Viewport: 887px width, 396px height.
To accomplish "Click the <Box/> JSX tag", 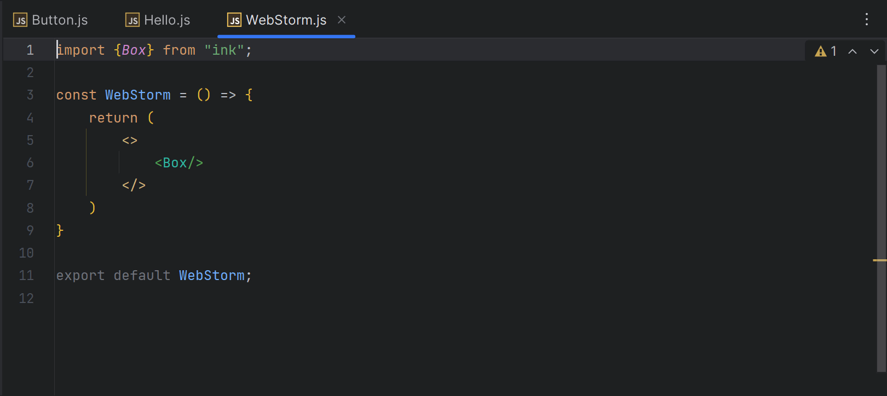I will click(x=178, y=163).
